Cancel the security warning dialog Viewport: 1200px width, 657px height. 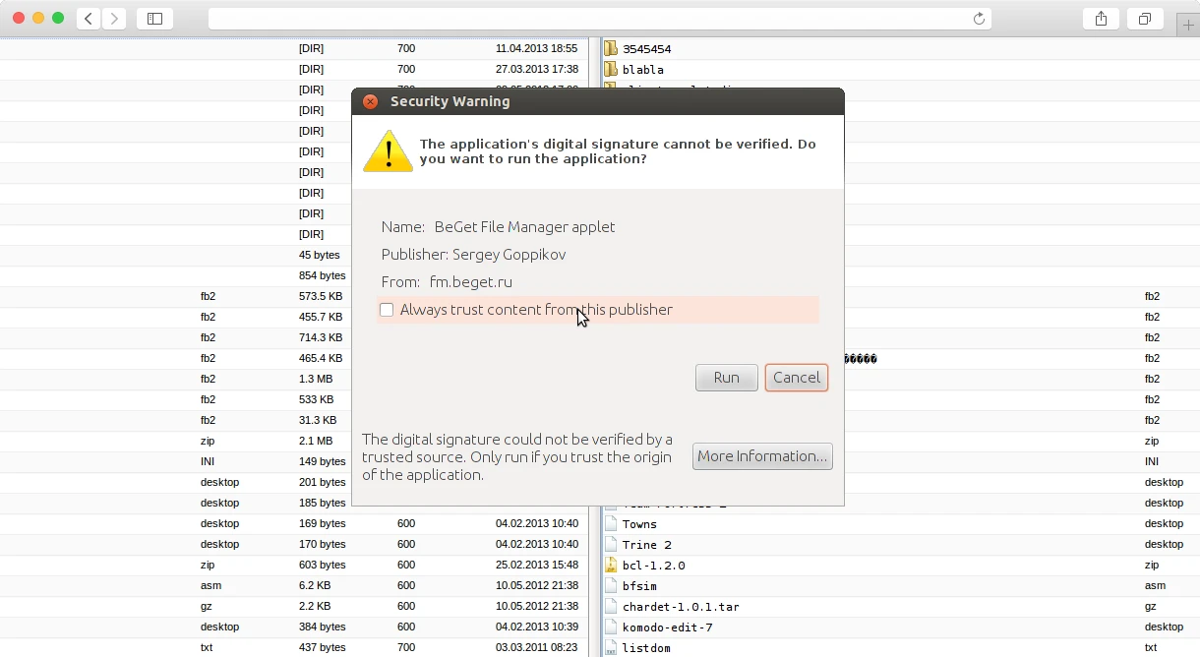[797, 377]
